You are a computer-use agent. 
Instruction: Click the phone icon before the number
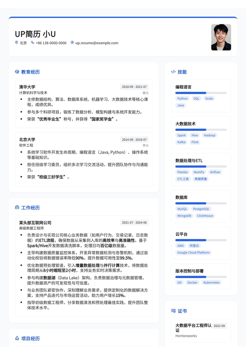[x=33, y=43]
